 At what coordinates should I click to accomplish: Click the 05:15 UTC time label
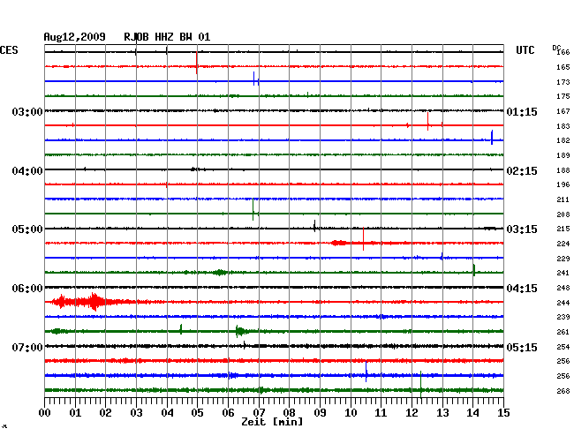(522, 347)
